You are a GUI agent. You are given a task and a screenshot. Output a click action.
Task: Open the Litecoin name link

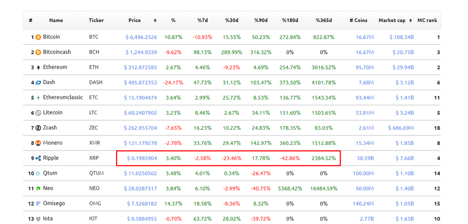(53, 112)
